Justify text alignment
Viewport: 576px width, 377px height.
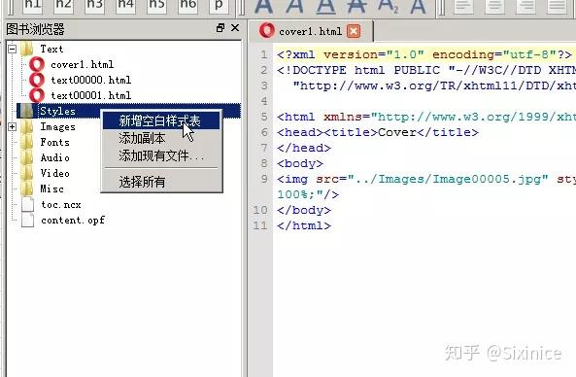(x=557, y=6)
